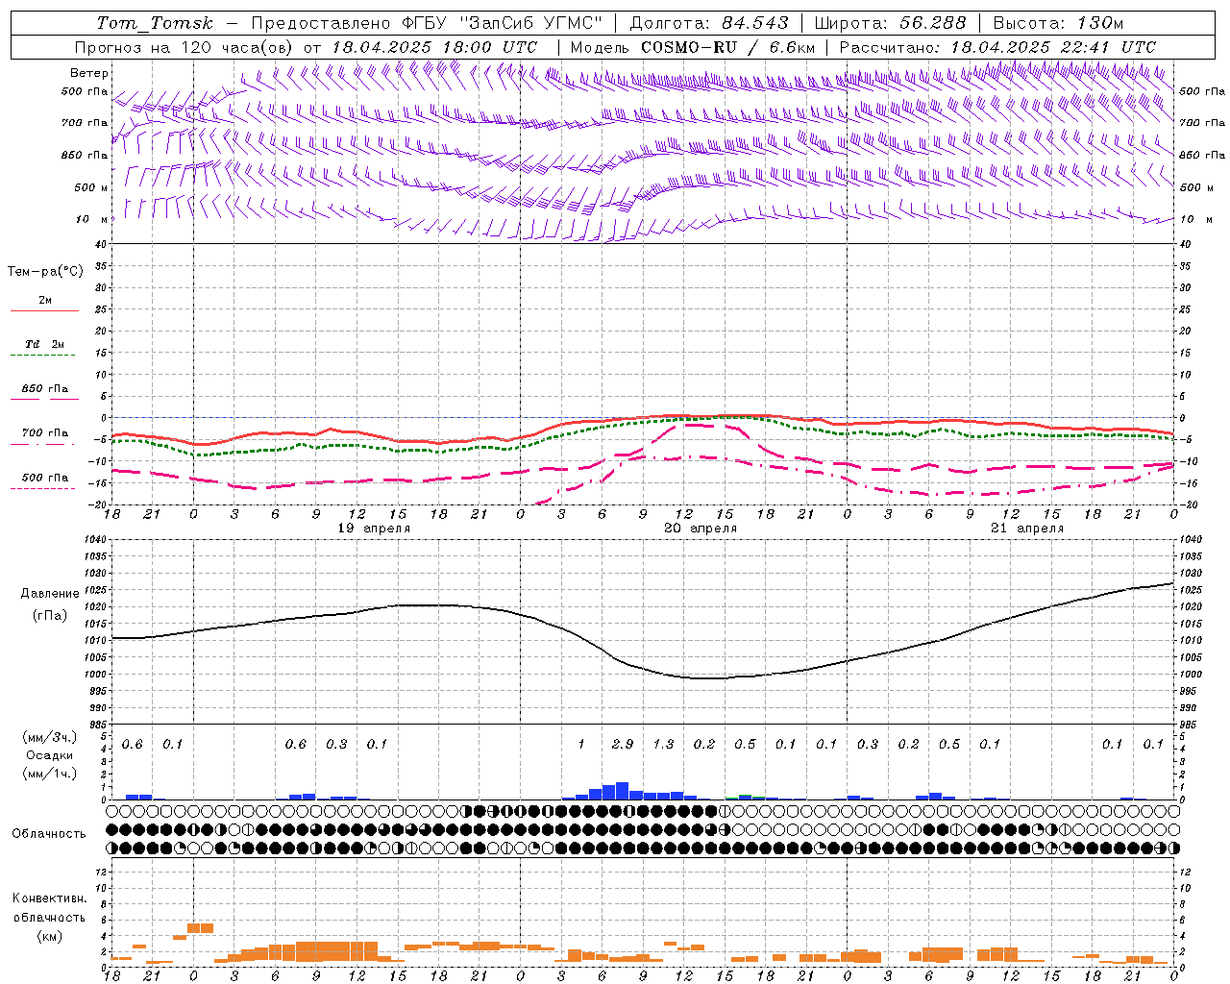Click the Модель COSMO-RU / 6.6км label
Viewport: 1230px width, 984px height.
coord(692,47)
